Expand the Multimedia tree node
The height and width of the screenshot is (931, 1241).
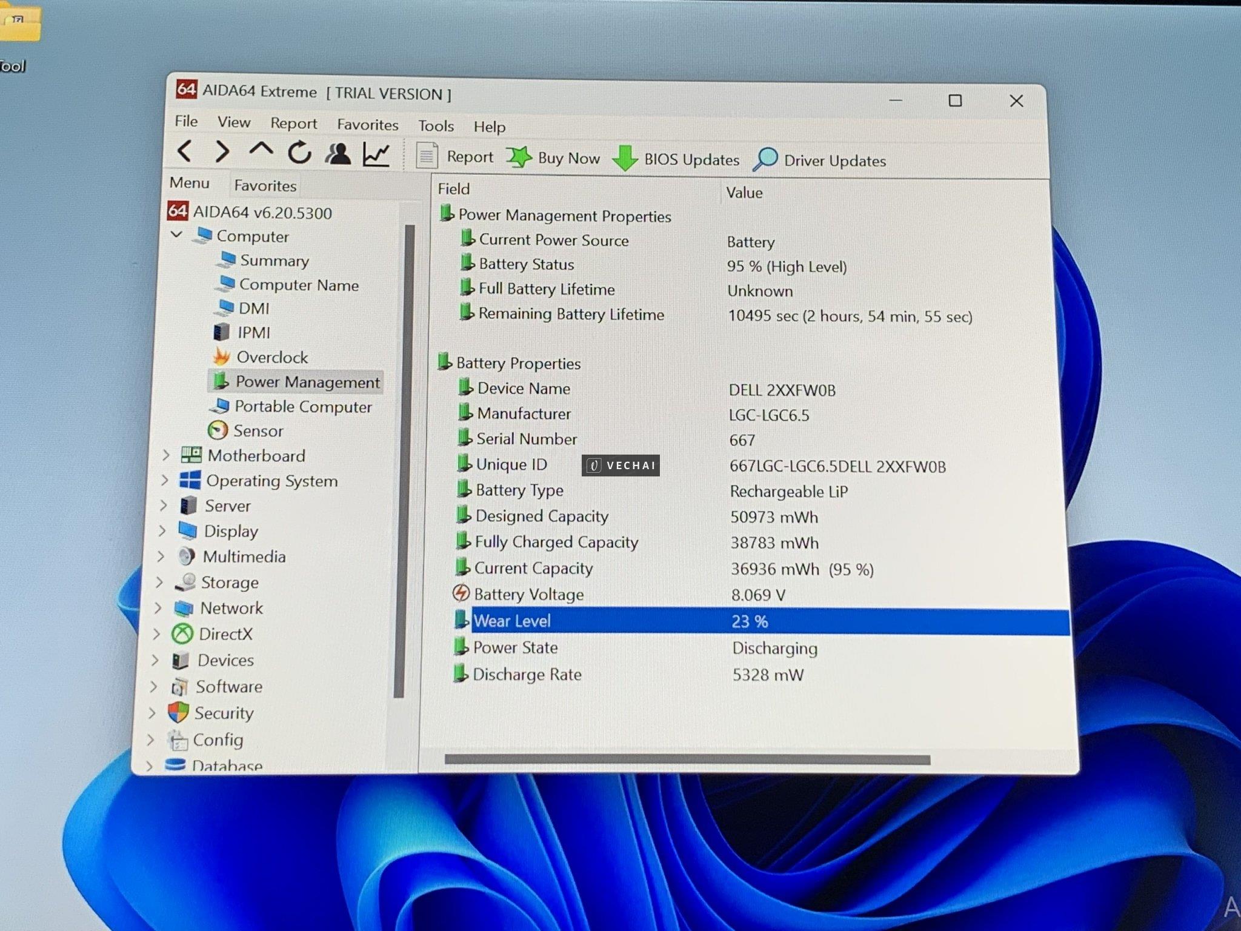(x=161, y=556)
